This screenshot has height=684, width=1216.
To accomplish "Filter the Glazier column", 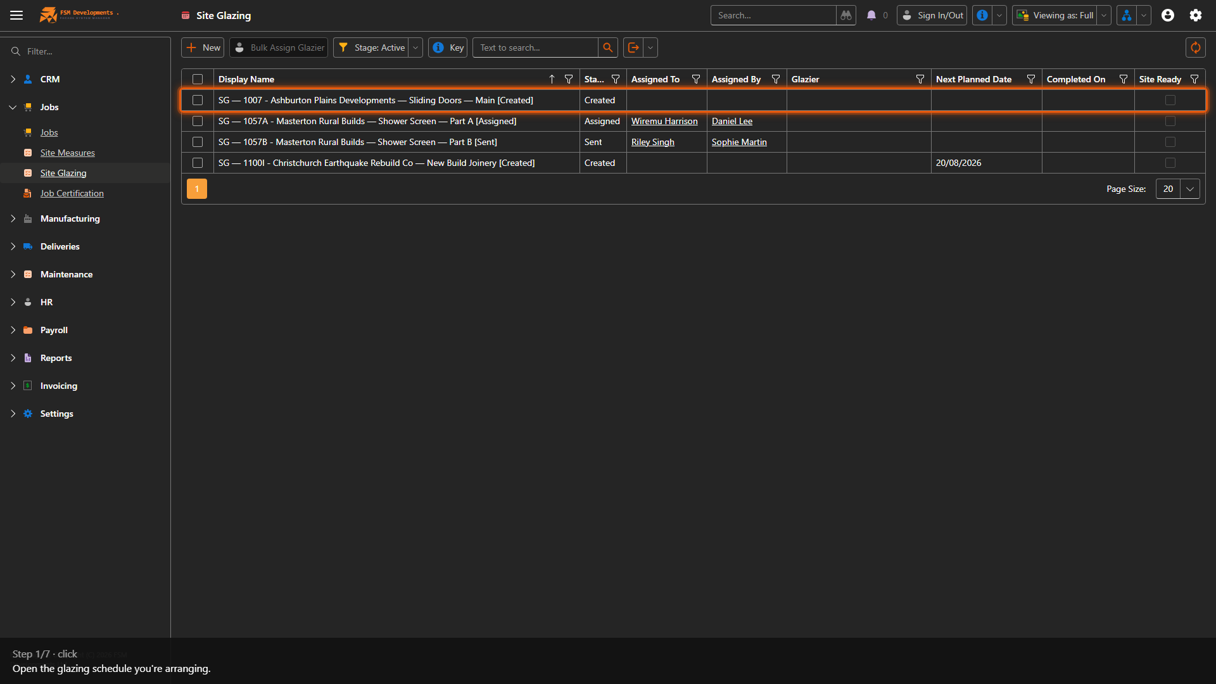I will 920,79.
